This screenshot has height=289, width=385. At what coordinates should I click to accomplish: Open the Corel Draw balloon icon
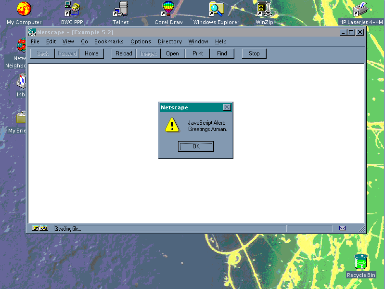coord(168,9)
